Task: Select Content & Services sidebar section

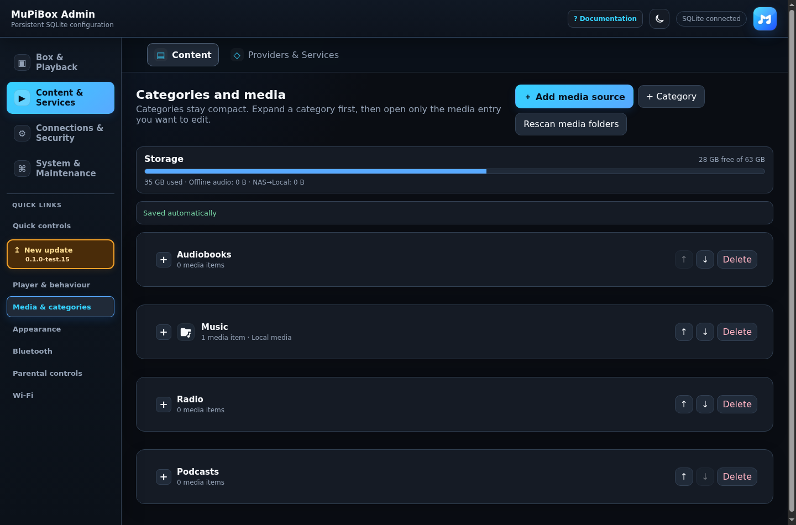Action: [60, 98]
